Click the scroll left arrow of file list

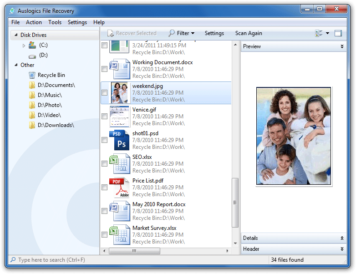104,251
